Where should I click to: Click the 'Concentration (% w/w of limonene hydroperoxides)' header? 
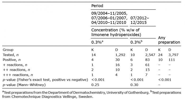(x=116, y=32)
